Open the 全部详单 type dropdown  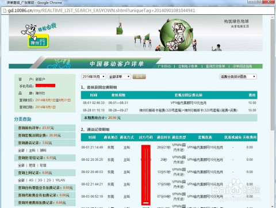(x=120, y=76)
